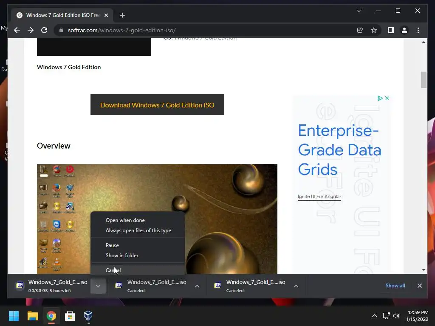435x326 pixels.
Task: Open Microsoft Store from the taskbar
Action: (x=70, y=316)
